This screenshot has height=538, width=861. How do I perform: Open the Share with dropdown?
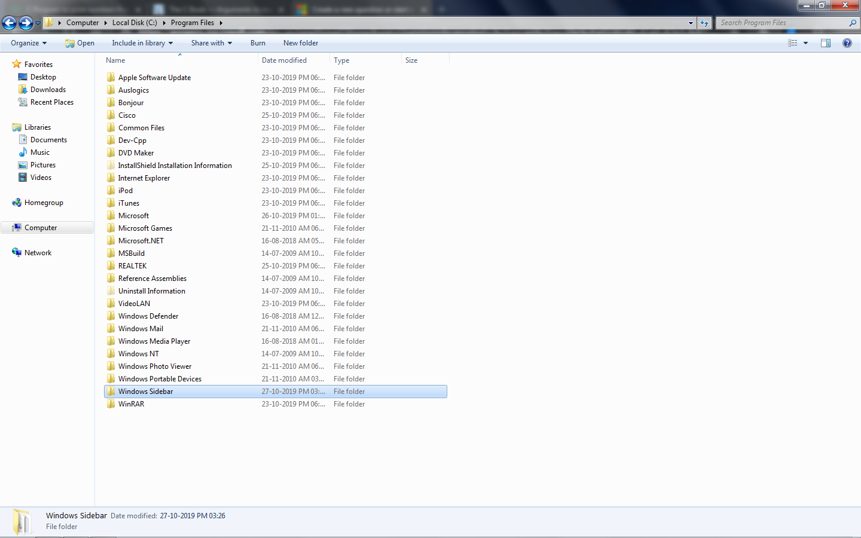click(212, 43)
